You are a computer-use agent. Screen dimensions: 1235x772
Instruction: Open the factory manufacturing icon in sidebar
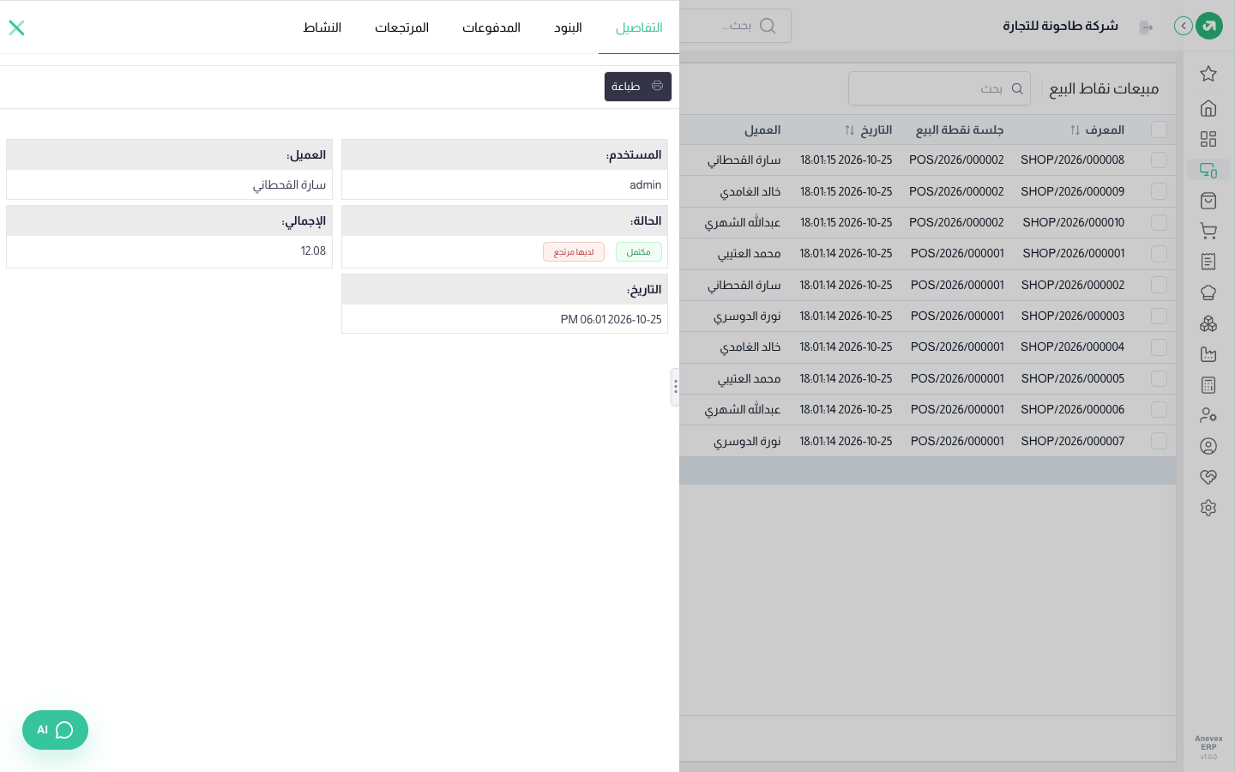point(1208,354)
